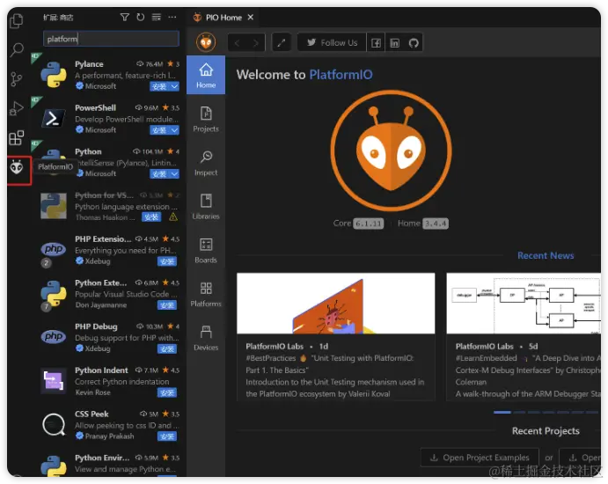This screenshot has height=484, width=608.
Task: Click the PlatformIO alien icon in activity bar
Action: 17,167
